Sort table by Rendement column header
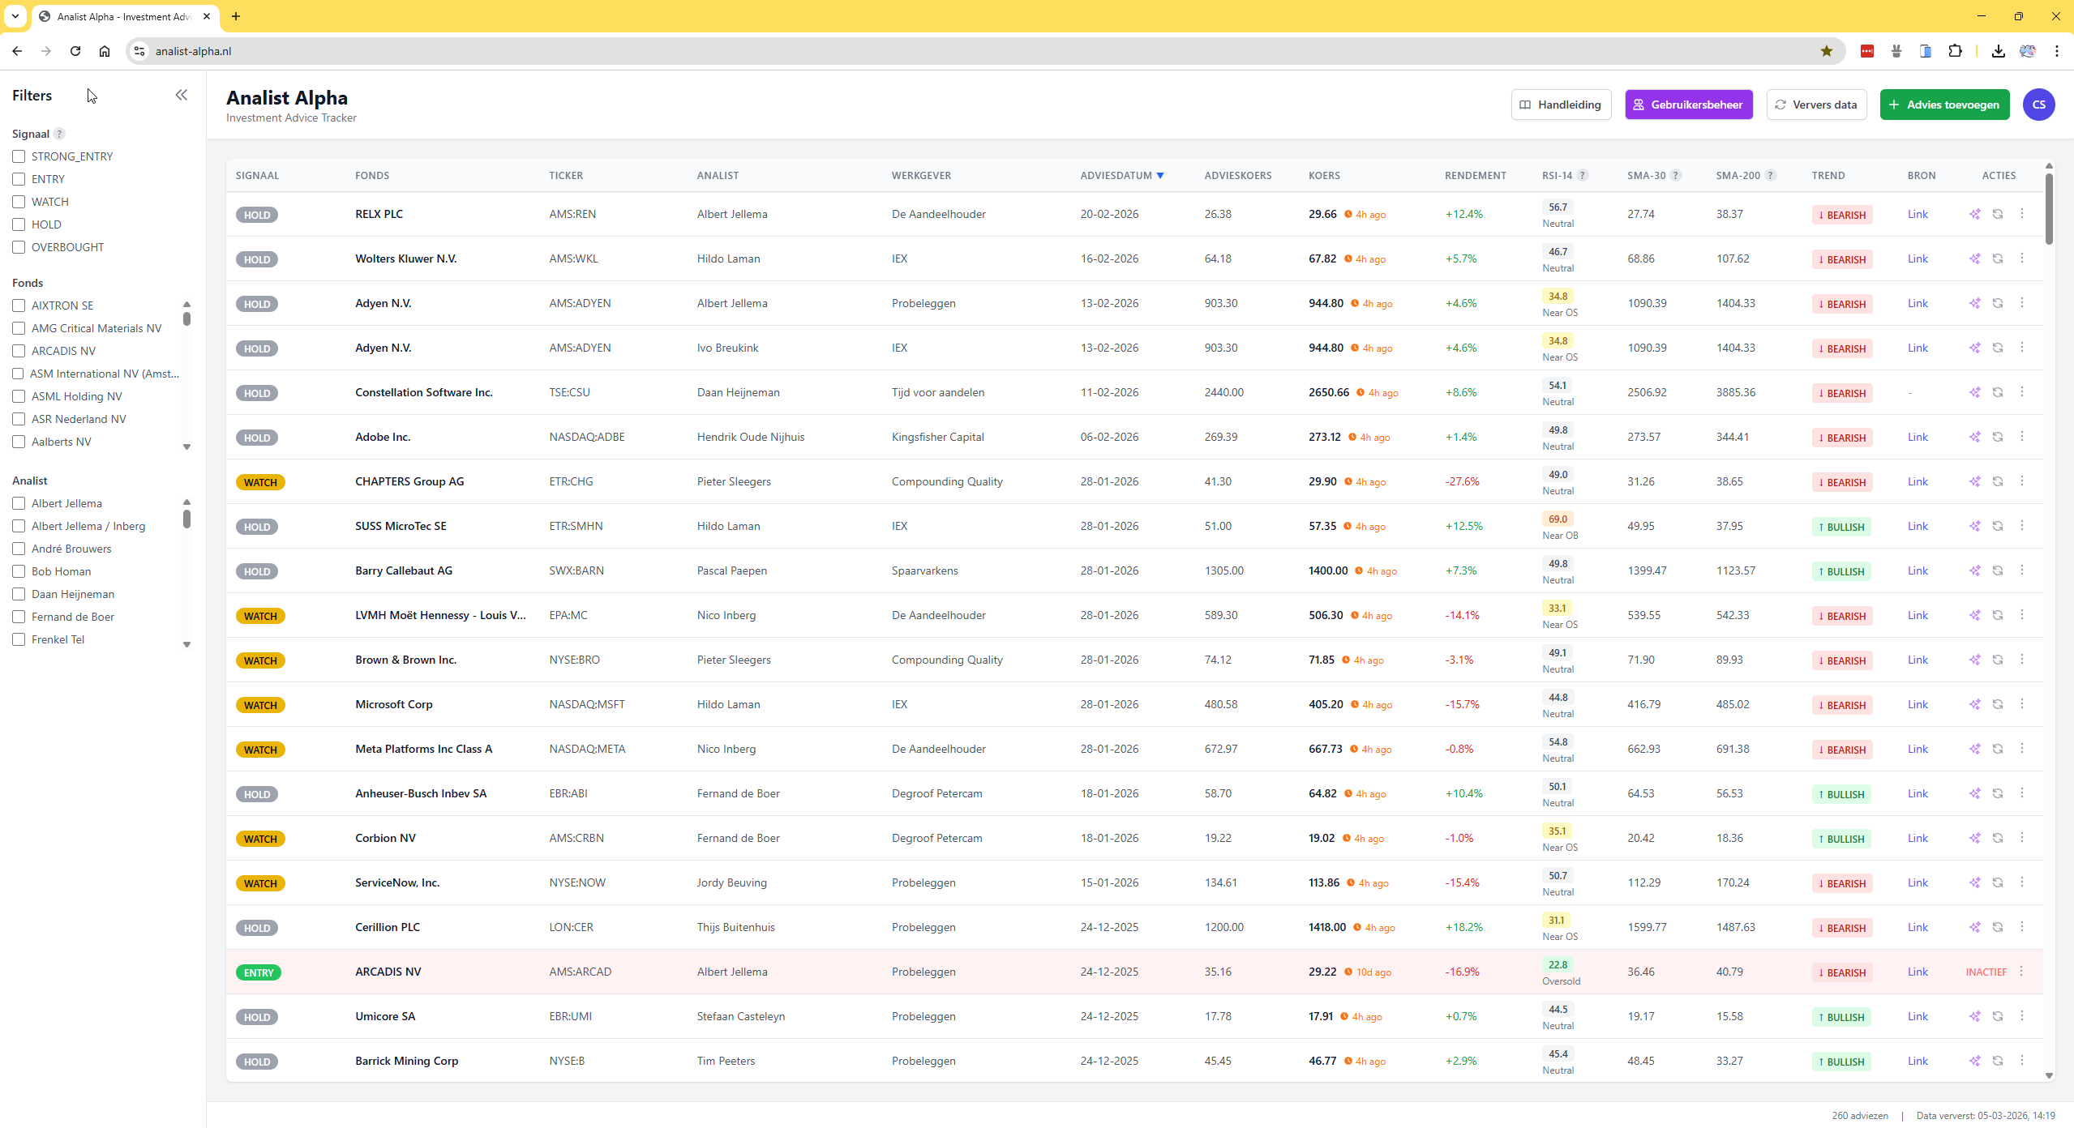 click(x=1475, y=175)
